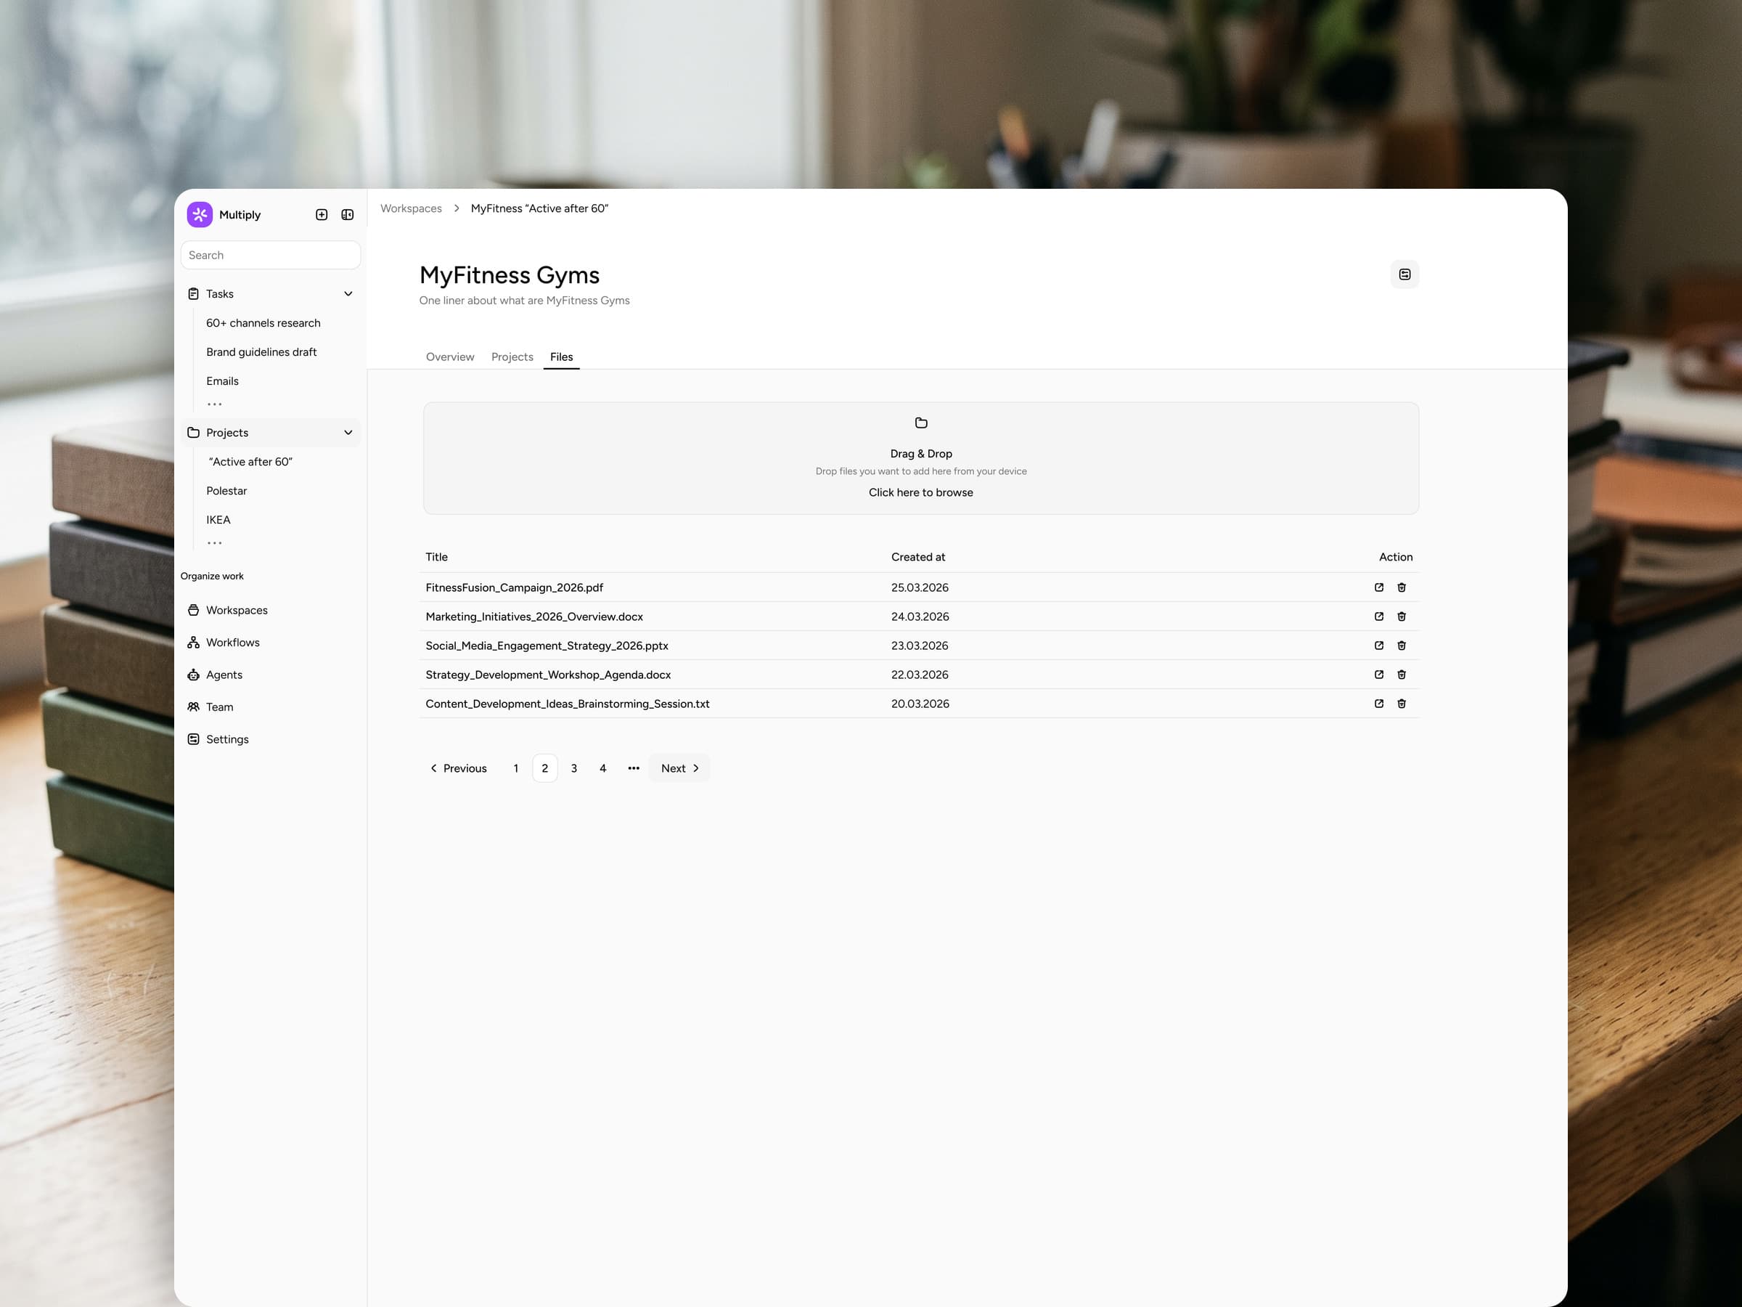Select the Files tab
Image resolution: width=1742 pixels, height=1307 pixels.
click(x=562, y=357)
